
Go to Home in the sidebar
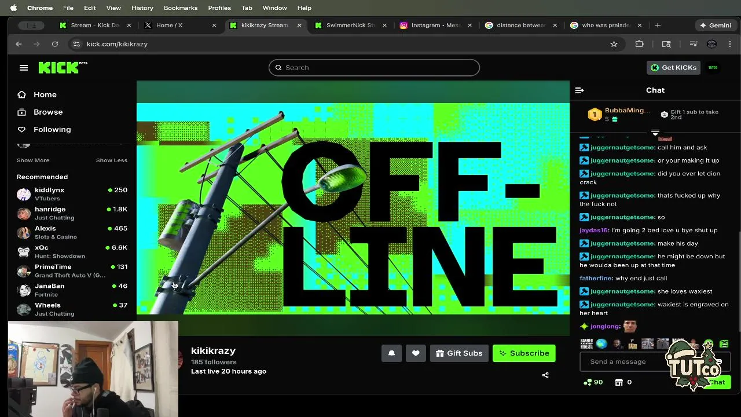point(45,94)
